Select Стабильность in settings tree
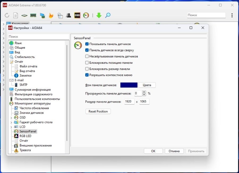Viewport: 239px width, 173px height. tap(24, 57)
